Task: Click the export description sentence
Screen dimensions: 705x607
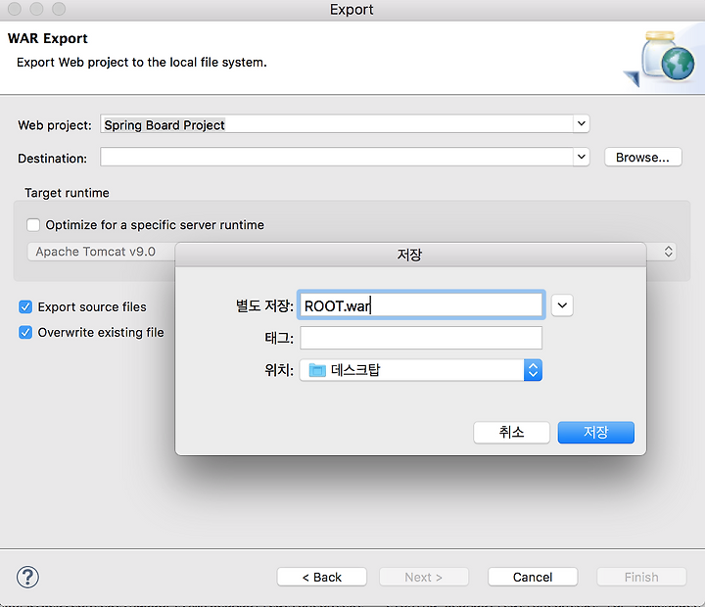Action: pyautogui.click(x=142, y=62)
